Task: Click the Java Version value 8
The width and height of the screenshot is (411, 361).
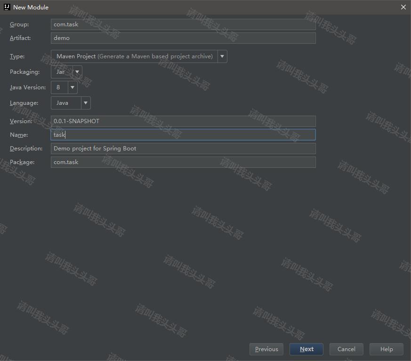Action: (59, 87)
